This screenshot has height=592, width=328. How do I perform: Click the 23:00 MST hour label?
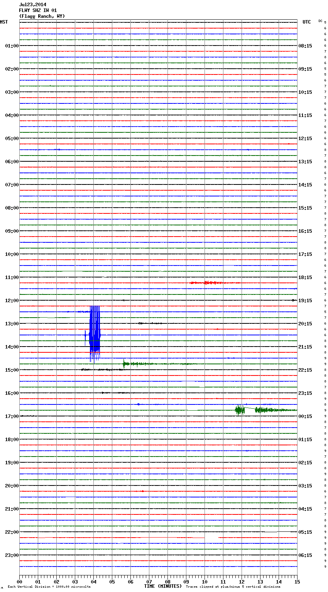[12, 555]
